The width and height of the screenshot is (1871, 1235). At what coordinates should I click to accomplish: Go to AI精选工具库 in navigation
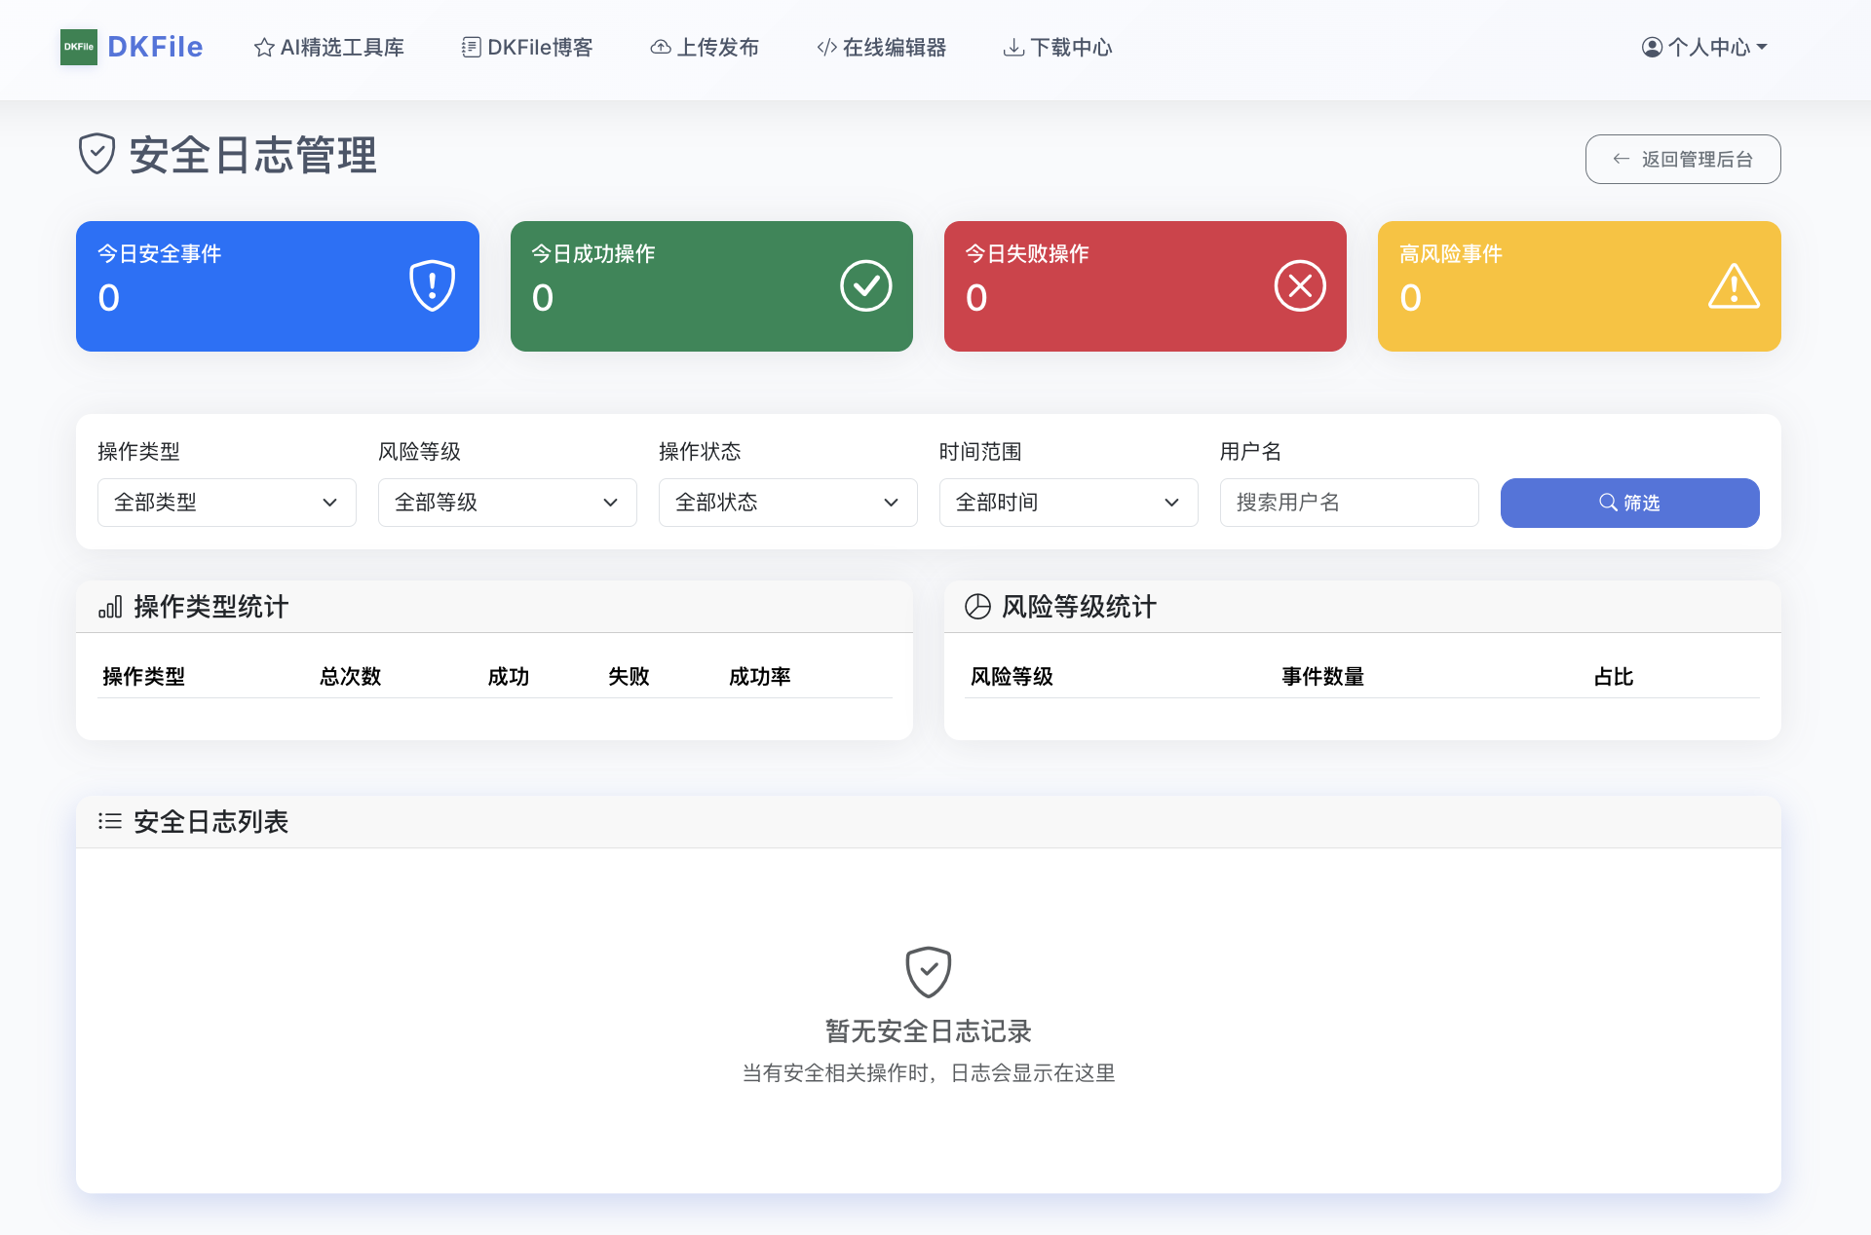point(329,47)
